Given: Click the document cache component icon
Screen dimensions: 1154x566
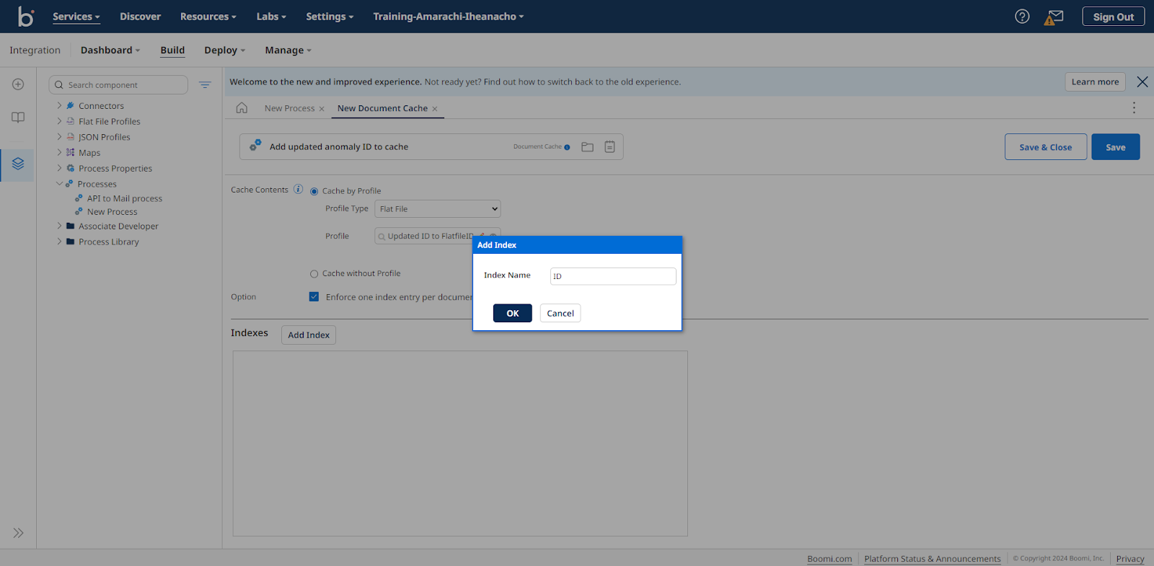Looking at the screenshot, I should (255, 145).
